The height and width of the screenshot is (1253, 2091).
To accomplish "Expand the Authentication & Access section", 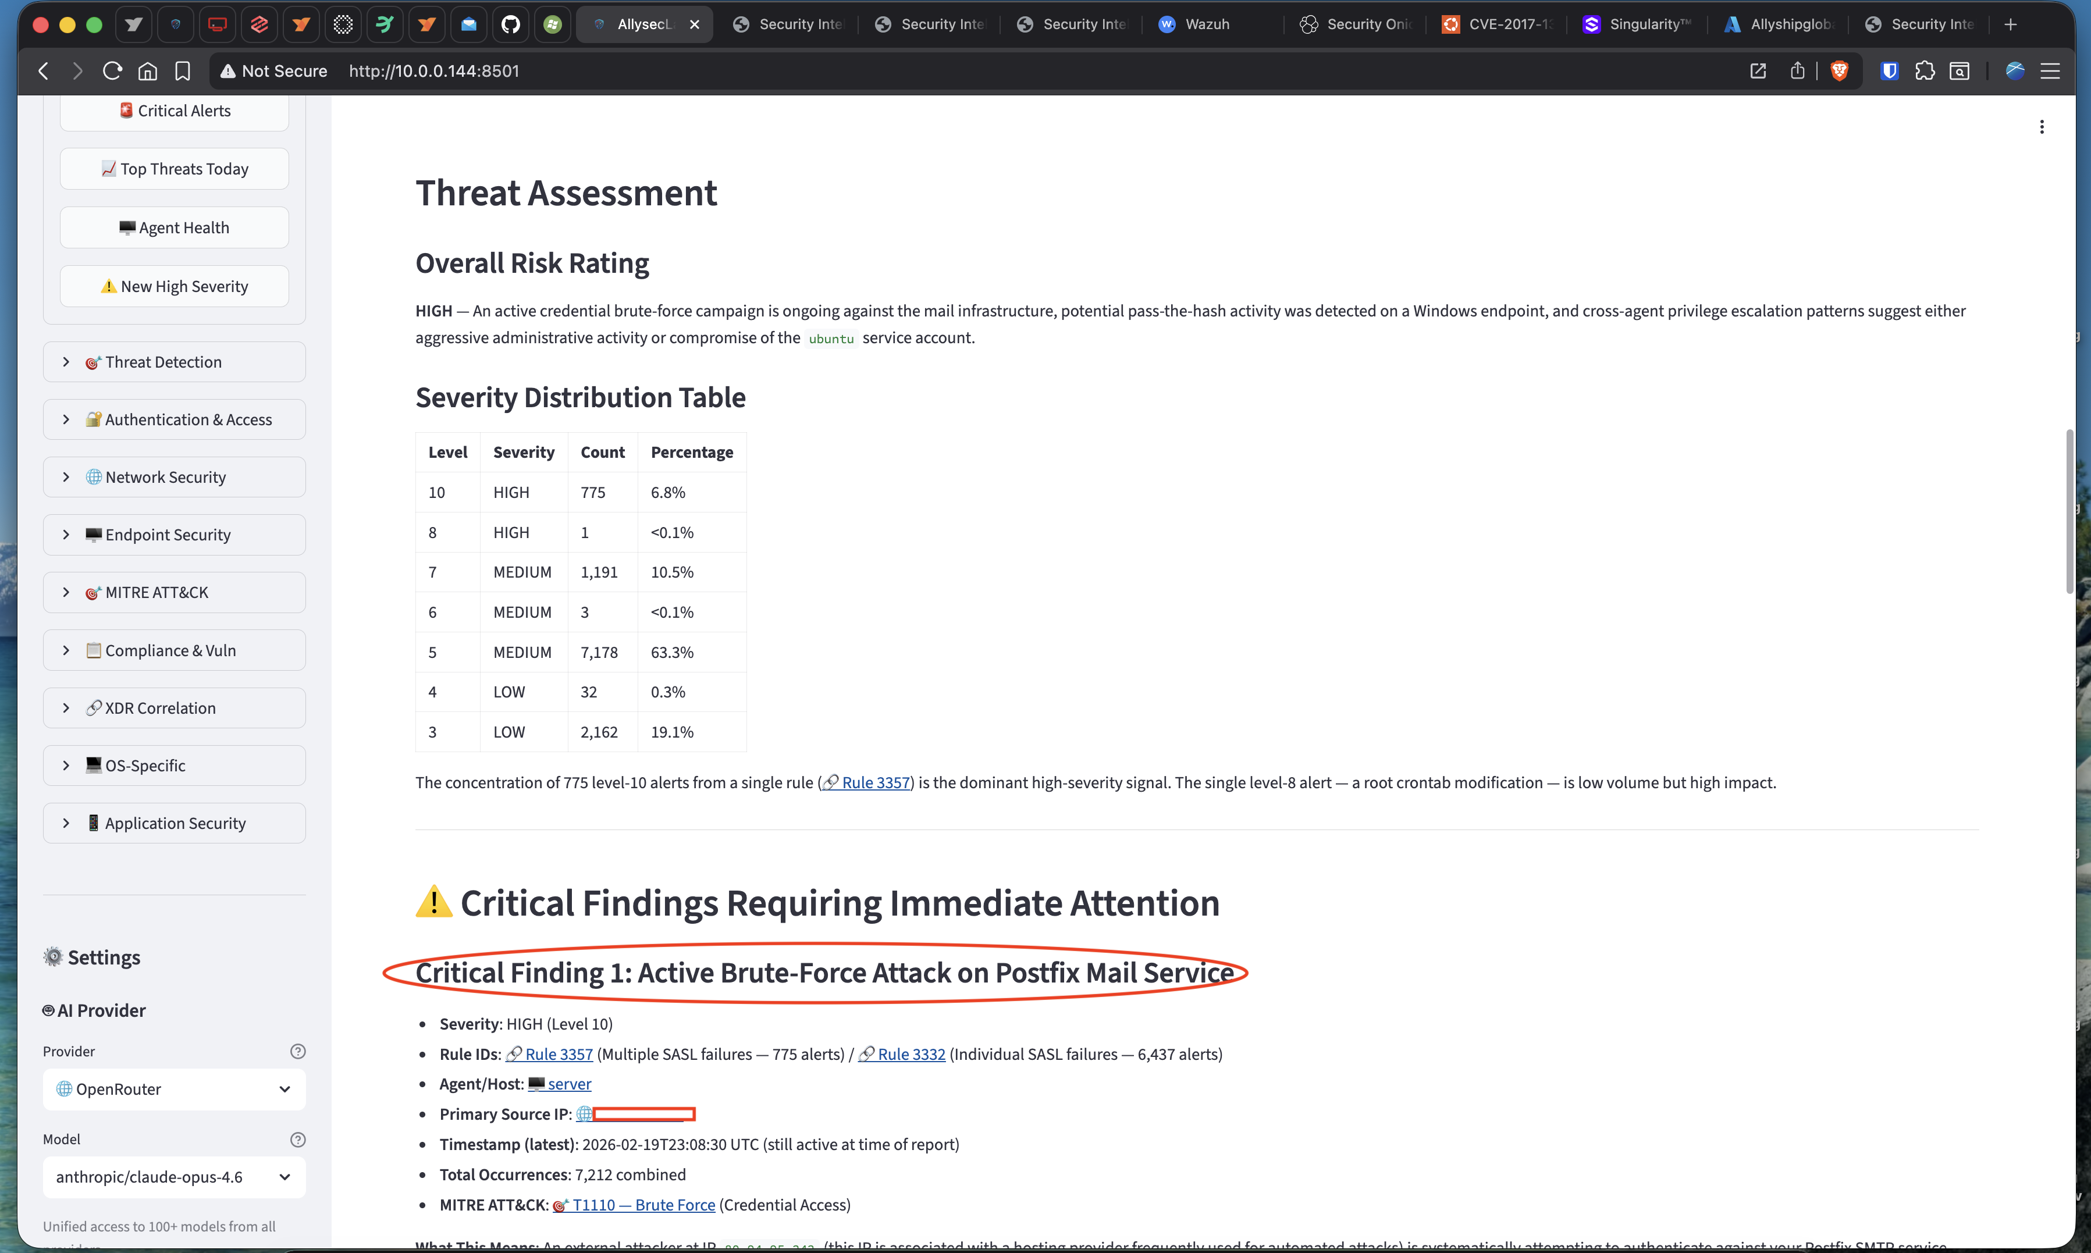I will [174, 419].
